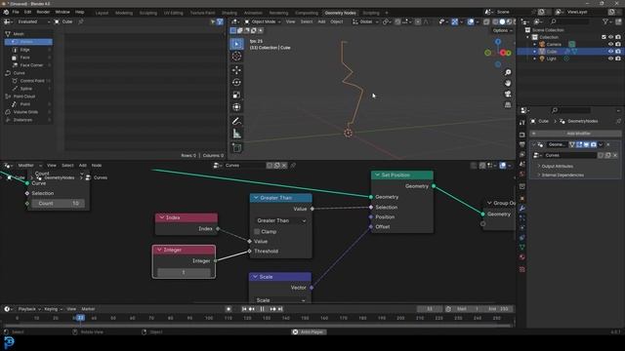This screenshot has width=625, height=351.
Task: Click the Integer node value field
Action: pos(184,272)
